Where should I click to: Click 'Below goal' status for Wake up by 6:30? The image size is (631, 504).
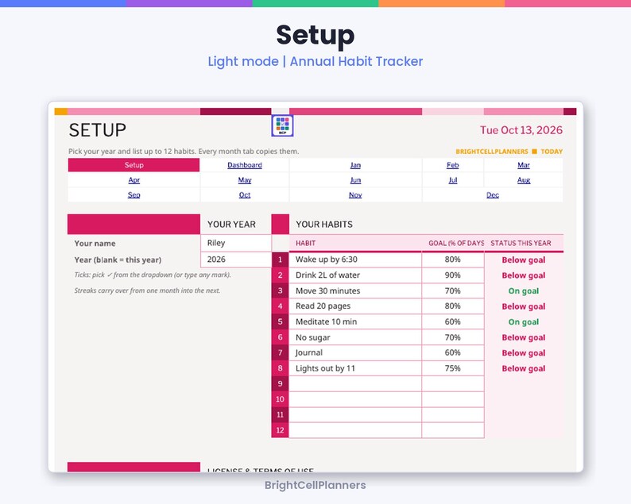pos(524,260)
